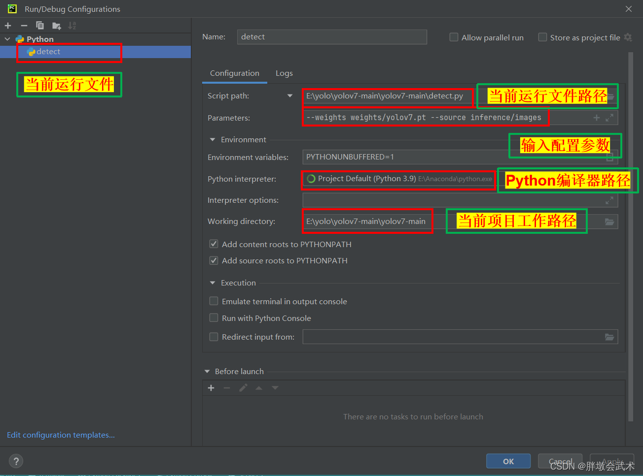Expand Parameters field editor icon
643x476 pixels.
(x=609, y=118)
